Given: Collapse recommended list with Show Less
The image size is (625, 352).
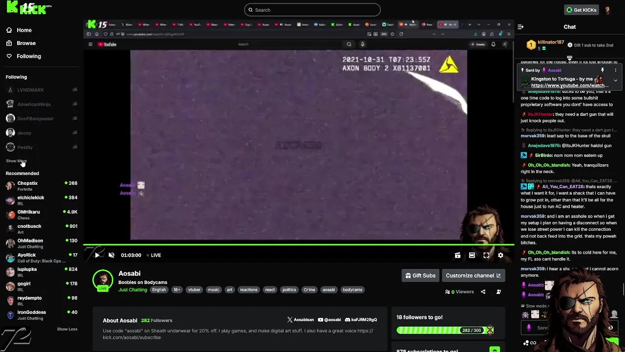Looking at the screenshot, I should pos(67,329).
